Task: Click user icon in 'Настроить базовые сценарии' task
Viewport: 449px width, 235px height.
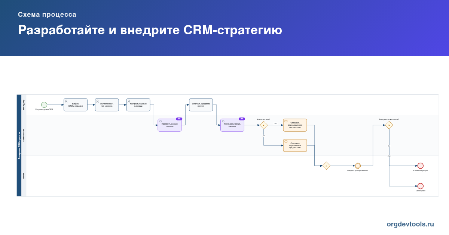Action: pyautogui.click(x=129, y=101)
